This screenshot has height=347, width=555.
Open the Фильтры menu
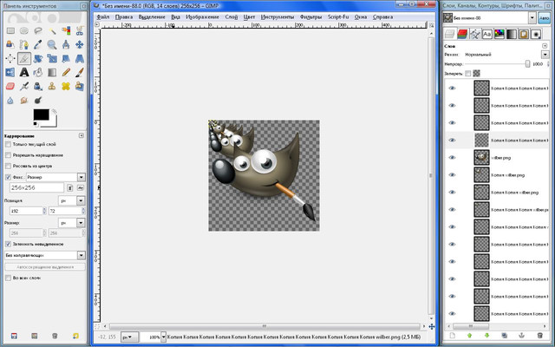[310, 17]
